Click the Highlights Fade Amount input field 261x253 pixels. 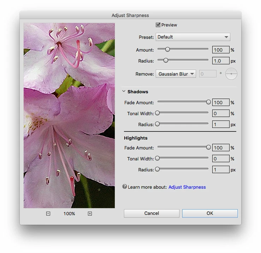(x=221, y=148)
